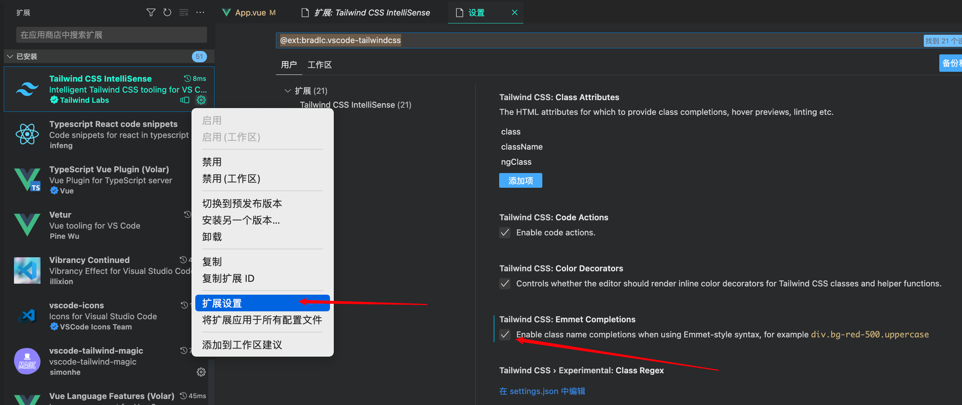Image resolution: width=962 pixels, height=405 pixels.
Task: Toggle Enable code actions checkbox
Action: [x=505, y=232]
